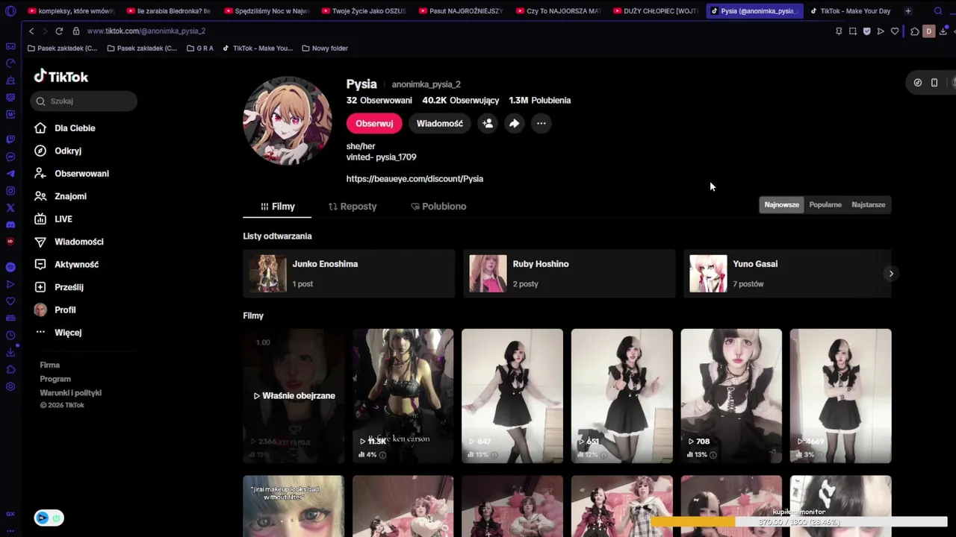Switch to the Filmy tab
The width and height of the screenshot is (956, 537).
tap(277, 207)
